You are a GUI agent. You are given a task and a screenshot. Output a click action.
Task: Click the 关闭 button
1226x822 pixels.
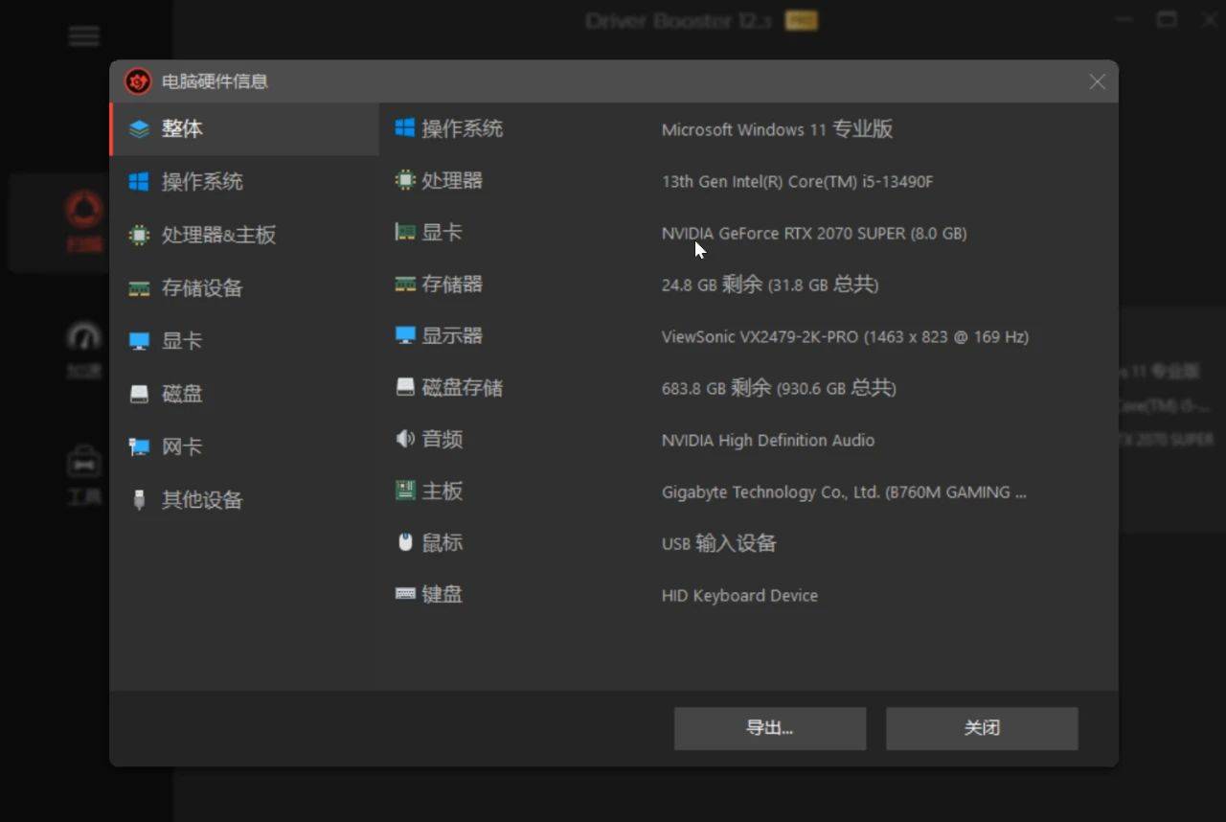tap(982, 728)
